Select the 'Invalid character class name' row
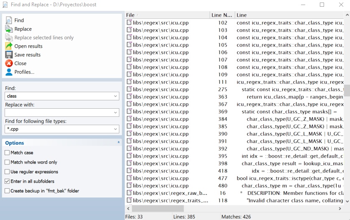 [234, 200]
